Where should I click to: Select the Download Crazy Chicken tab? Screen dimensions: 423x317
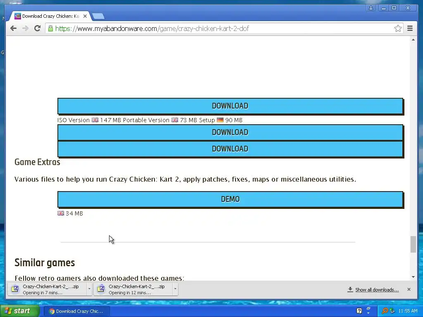pos(50,16)
